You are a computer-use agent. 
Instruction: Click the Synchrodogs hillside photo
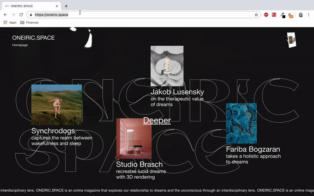pos(57,105)
